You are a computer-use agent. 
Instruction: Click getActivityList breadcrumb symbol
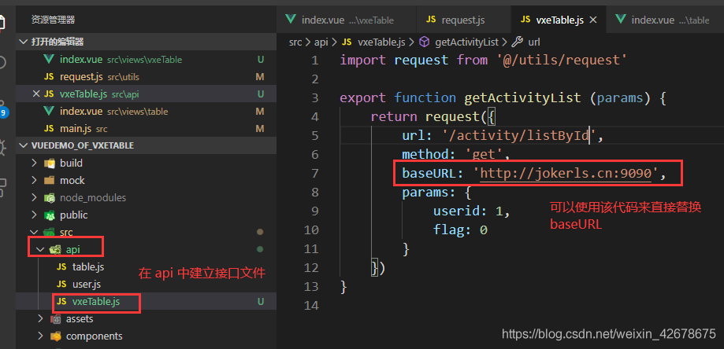[x=467, y=42]
